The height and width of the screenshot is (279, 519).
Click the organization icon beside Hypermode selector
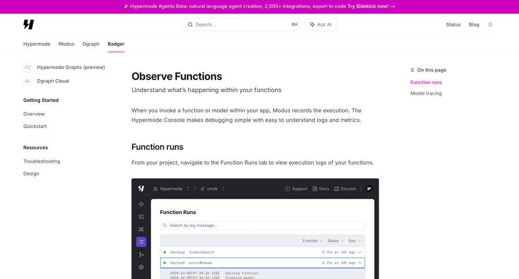pyautogui.click(x=156, y=188)
